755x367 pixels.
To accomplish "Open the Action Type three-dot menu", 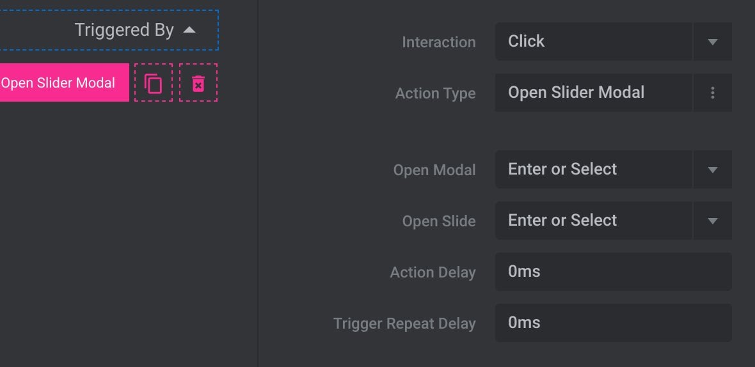I will [x=713, y=93].
